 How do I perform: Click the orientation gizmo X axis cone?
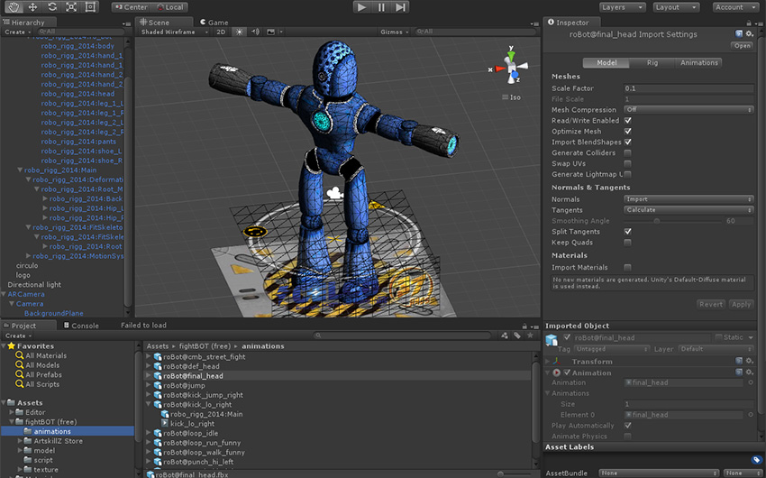498,69
